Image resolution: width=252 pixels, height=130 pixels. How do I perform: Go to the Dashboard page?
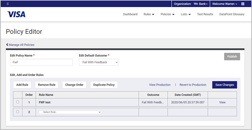pos(130,14)
